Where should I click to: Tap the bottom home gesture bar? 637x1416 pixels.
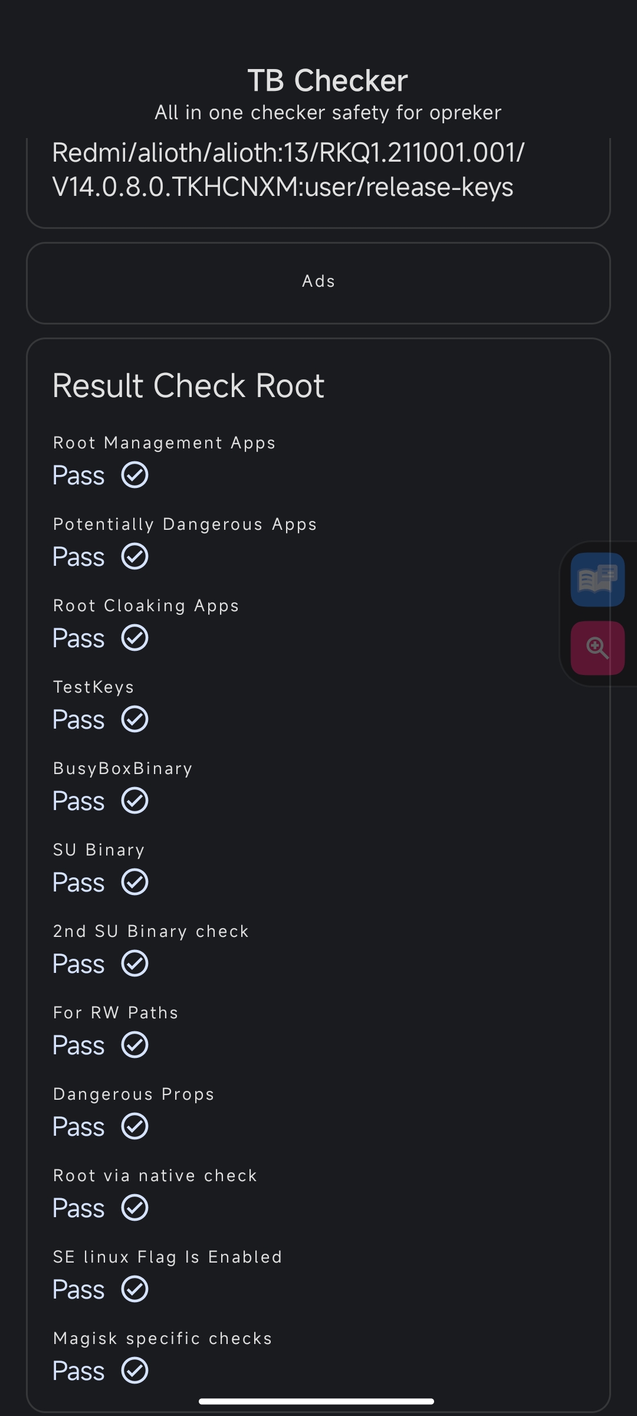(317, 1401)
